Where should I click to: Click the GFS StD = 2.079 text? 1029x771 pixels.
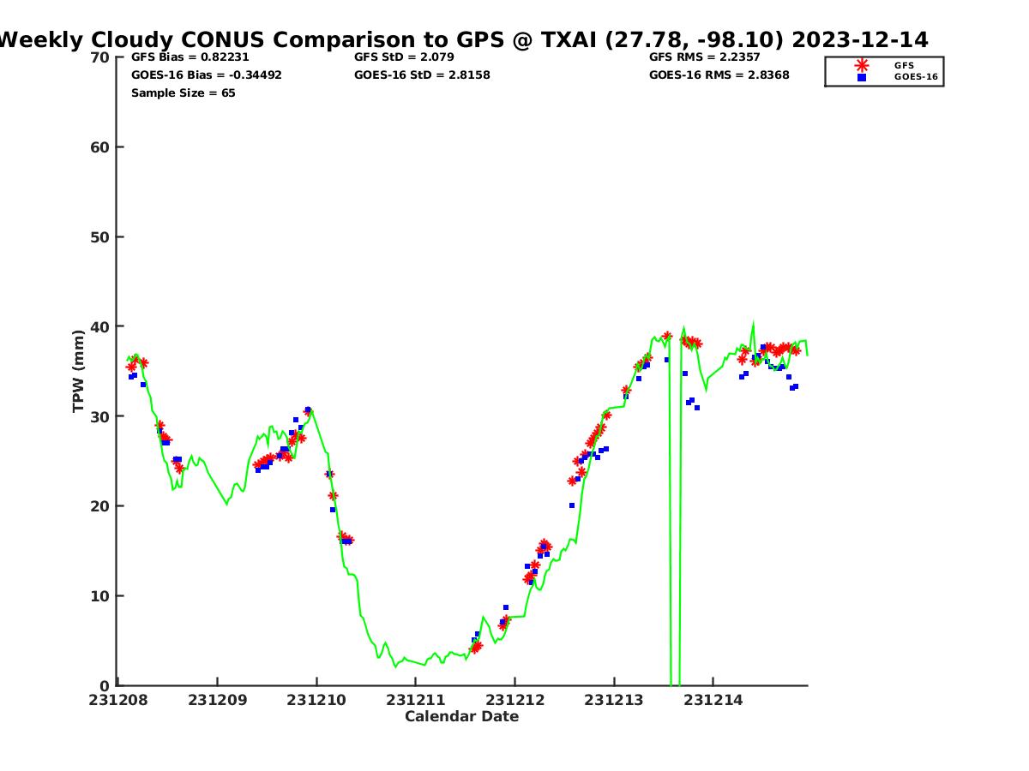(404, 57)
